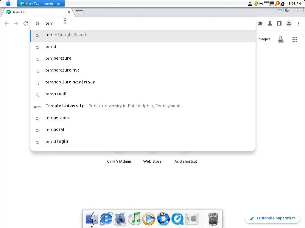Select the Temple University suggestion
Screen dimensions: 305x228
click(x=143, y=107)
